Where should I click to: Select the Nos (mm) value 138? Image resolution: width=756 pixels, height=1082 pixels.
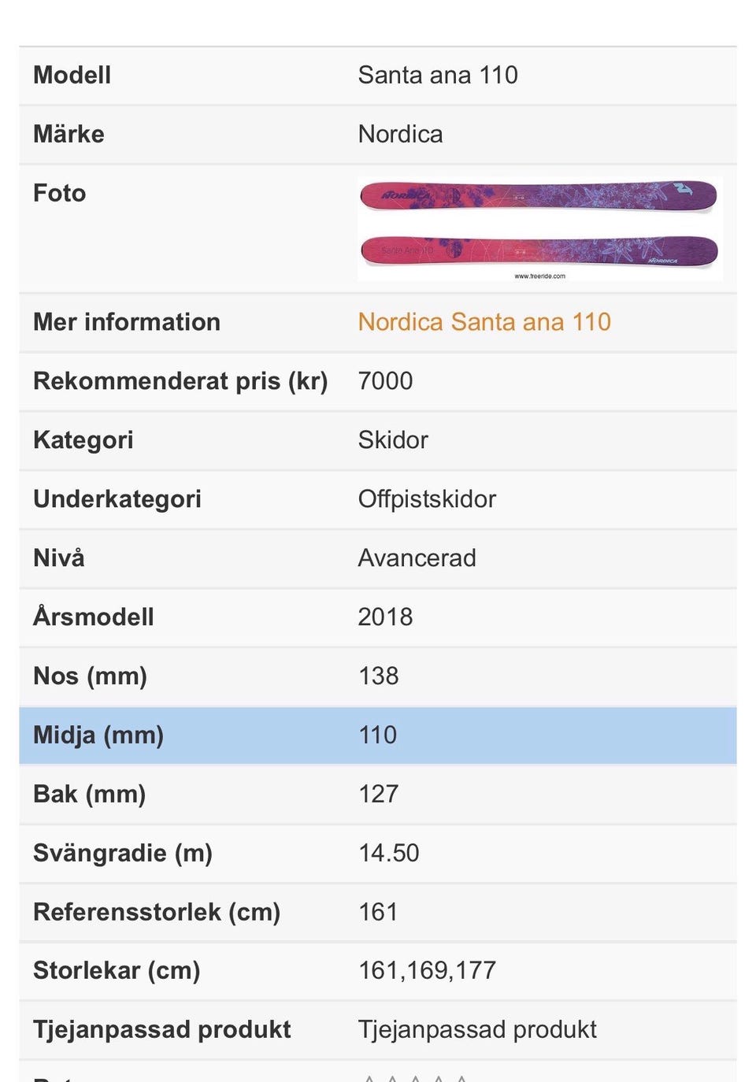coord(378,676)
